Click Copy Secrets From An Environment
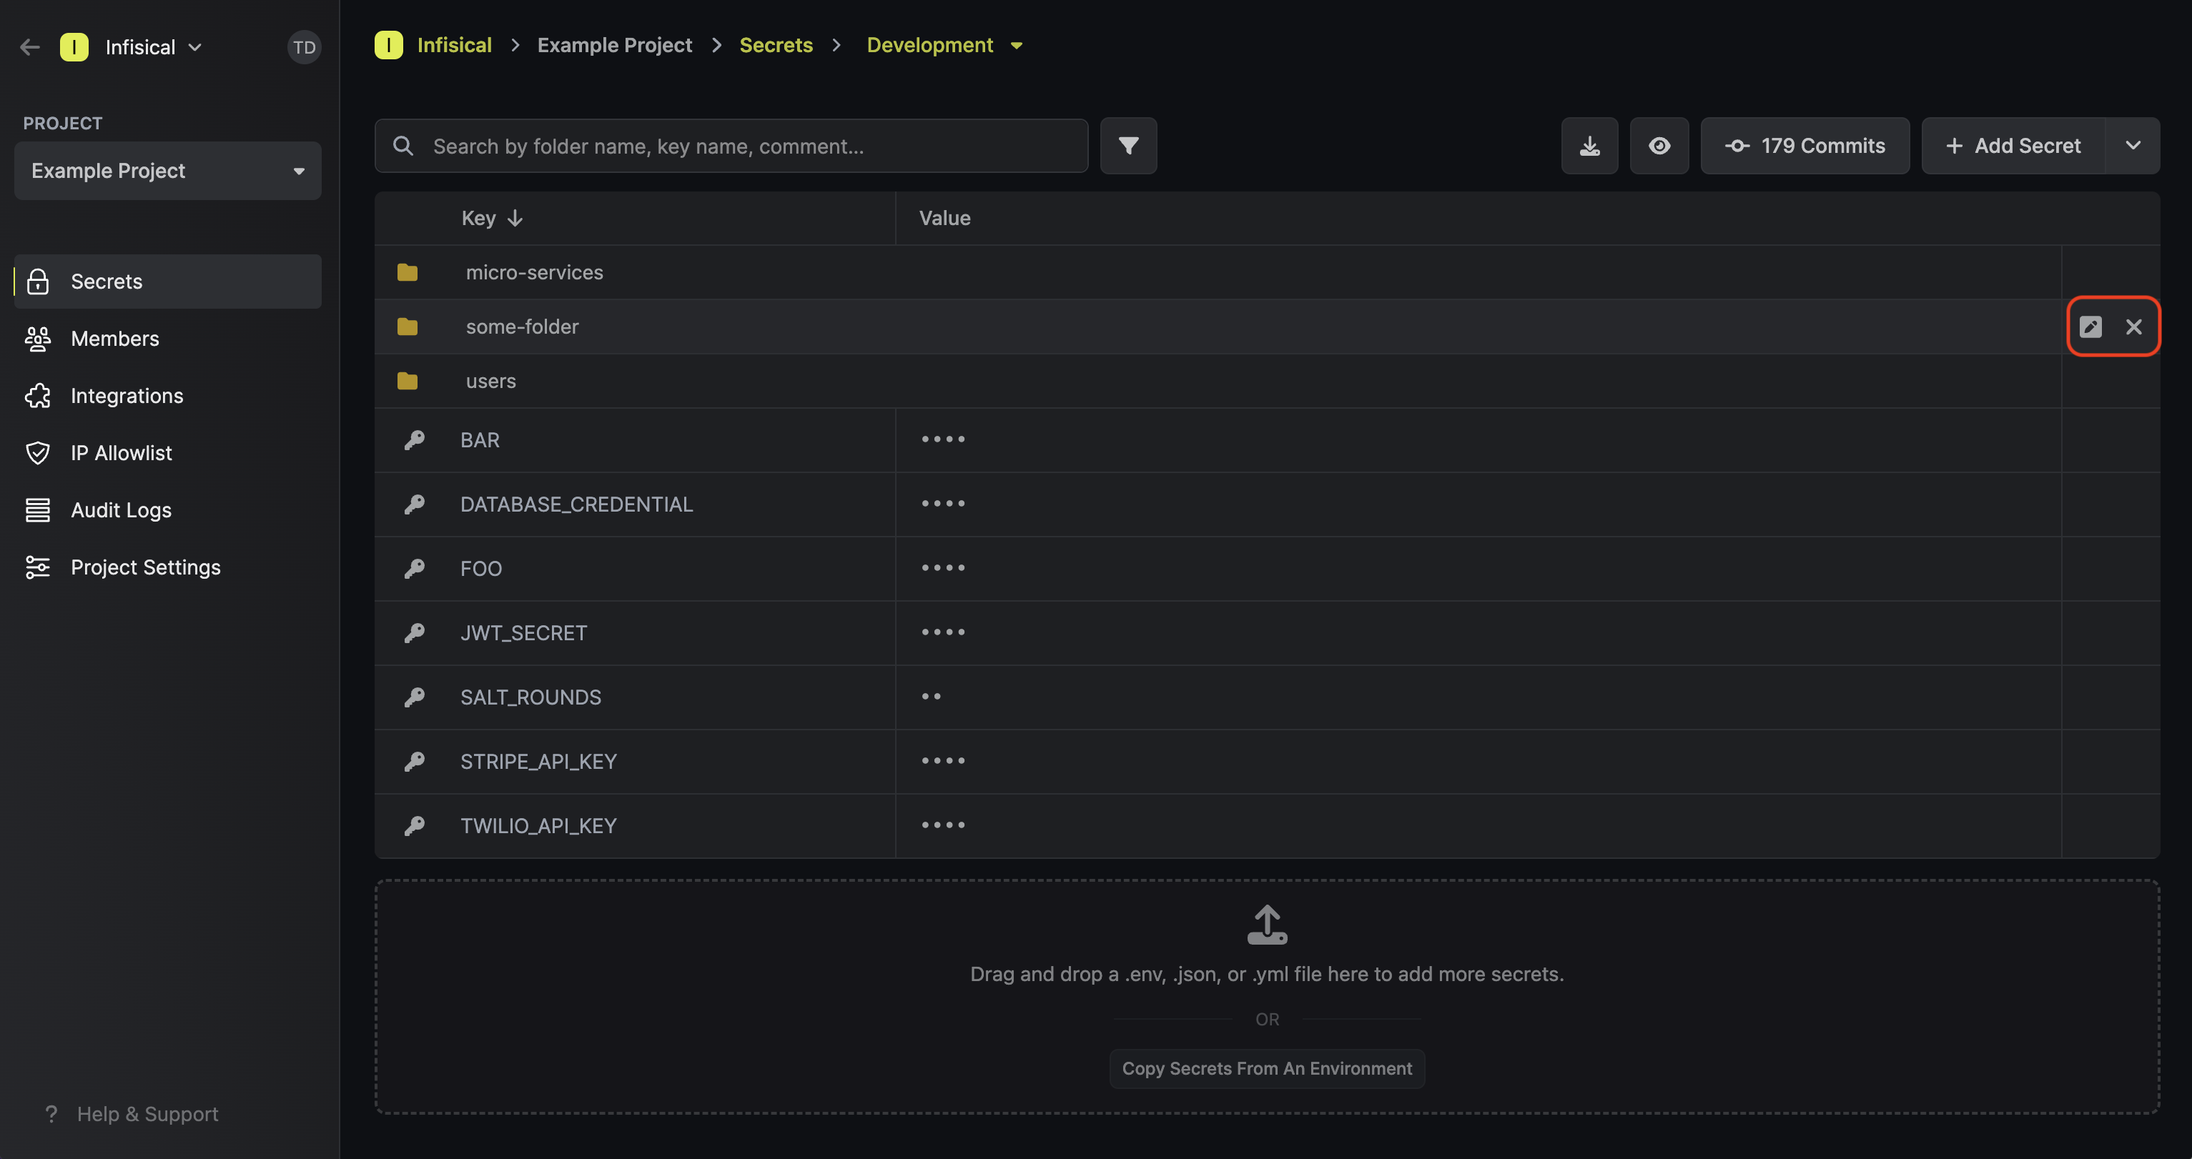The width and height of the screenshot is (2192, 1159). tap(1267, 1069)
